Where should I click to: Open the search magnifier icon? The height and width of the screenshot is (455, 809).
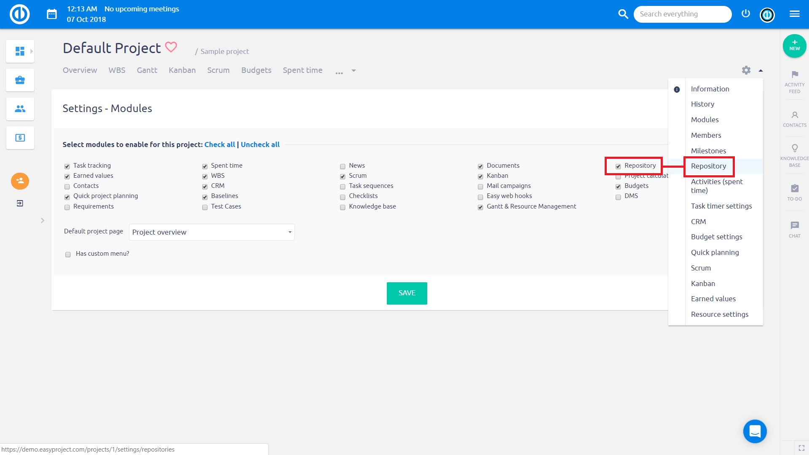[x=623, y=14]
